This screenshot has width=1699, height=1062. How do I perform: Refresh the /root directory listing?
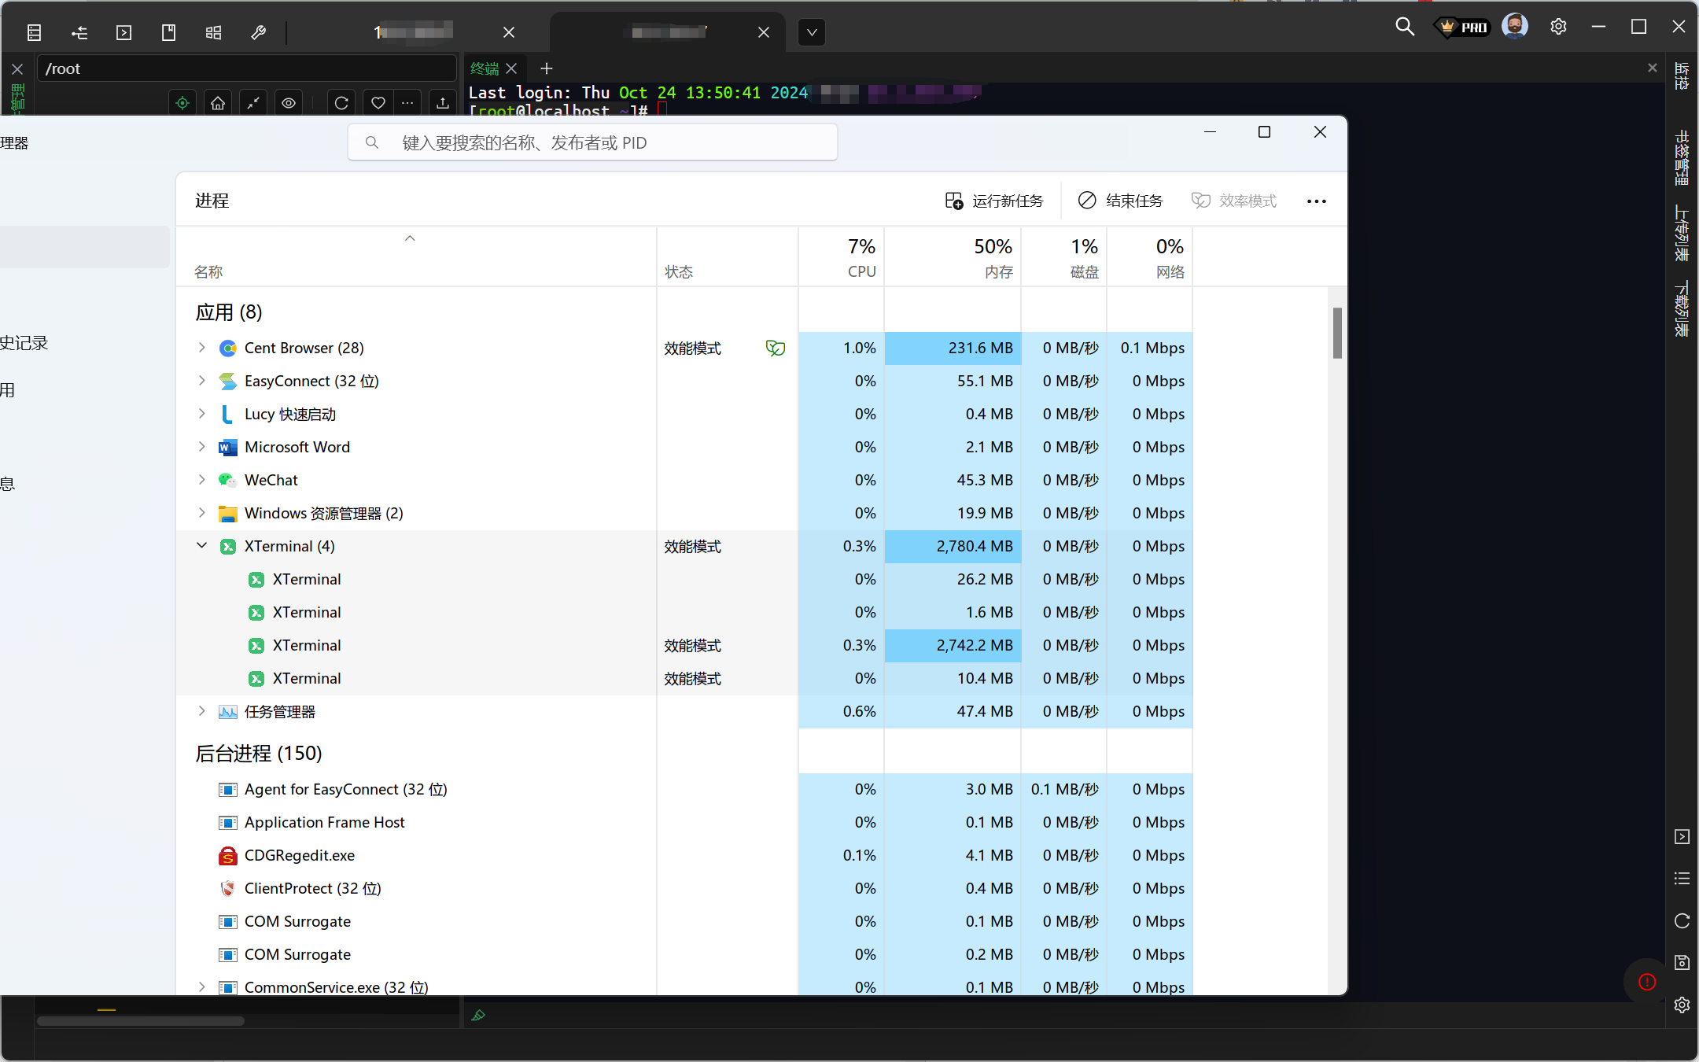coord(341,103)
